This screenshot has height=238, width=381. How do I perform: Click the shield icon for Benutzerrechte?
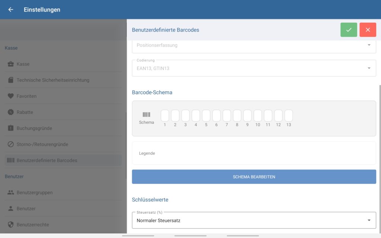coord(11,225)
